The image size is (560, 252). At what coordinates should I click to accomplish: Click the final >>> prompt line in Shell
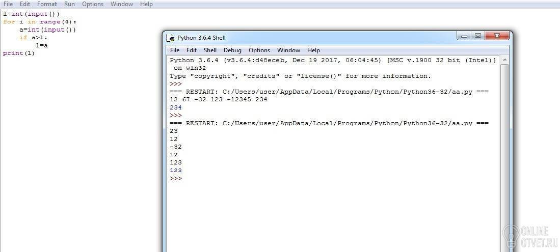176,178
